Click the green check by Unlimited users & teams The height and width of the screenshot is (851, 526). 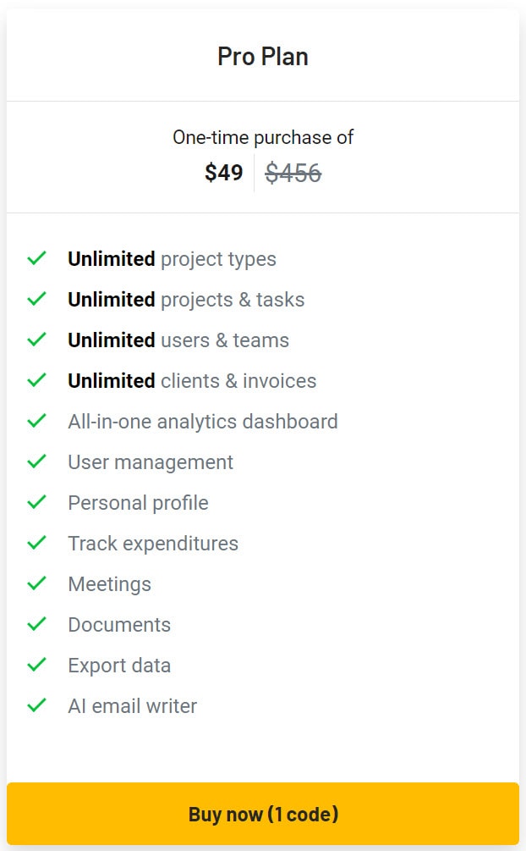(x=37, y=340)
